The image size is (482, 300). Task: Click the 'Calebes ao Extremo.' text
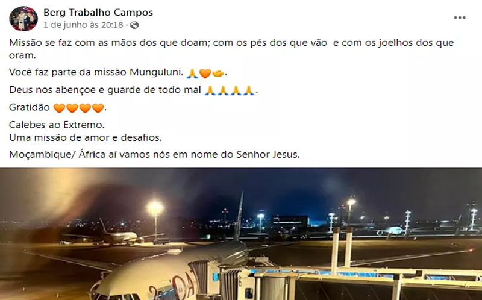pos(57,125)
